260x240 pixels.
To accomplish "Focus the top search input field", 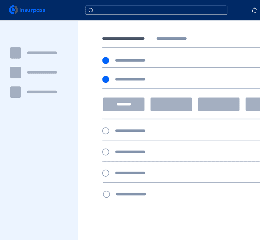I will click(x=160, y=10).
